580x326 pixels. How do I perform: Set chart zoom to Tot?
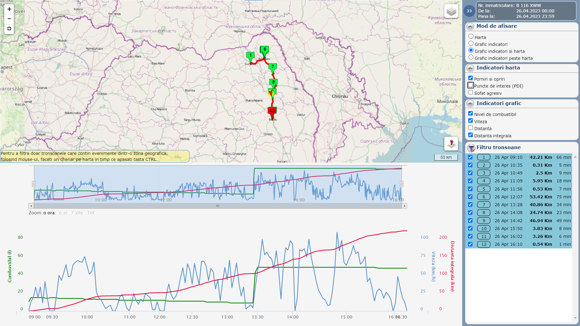coord(91,213)
